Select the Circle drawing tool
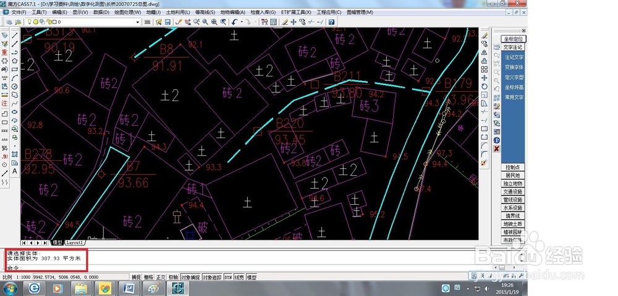The image size is (618, 296). 15,86
